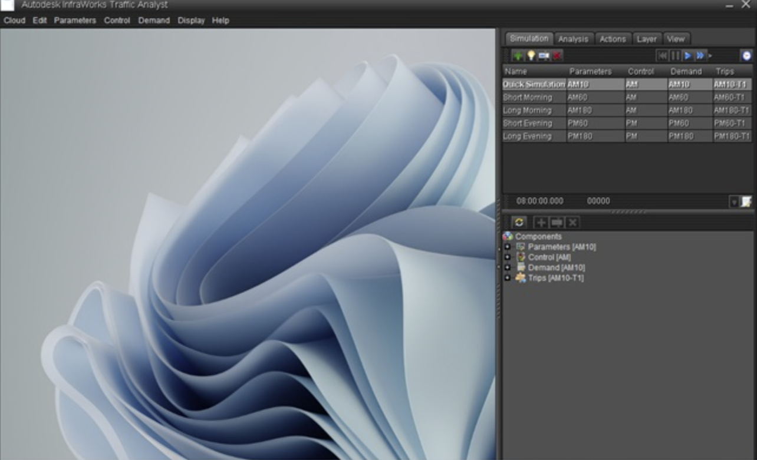Delete the simulation with the red X icon
Viewport: 757px width, 460px height.
coord(557,56)
